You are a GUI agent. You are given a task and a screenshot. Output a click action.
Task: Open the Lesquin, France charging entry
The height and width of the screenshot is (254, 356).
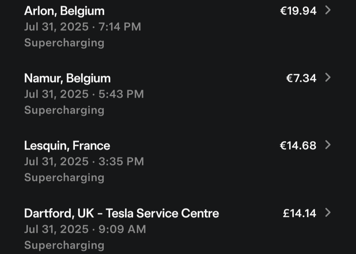(67, 146)
